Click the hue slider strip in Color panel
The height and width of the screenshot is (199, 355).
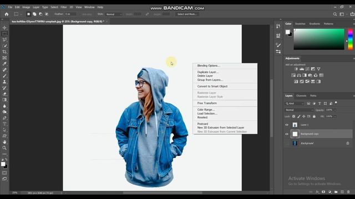(350, 39)
